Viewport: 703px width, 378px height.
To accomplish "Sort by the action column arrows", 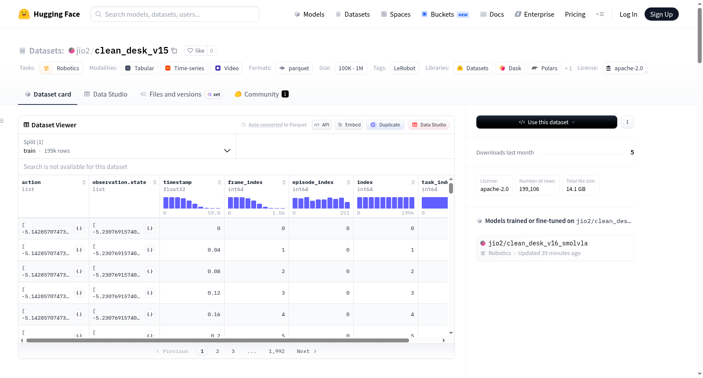I will coord(84,182).
